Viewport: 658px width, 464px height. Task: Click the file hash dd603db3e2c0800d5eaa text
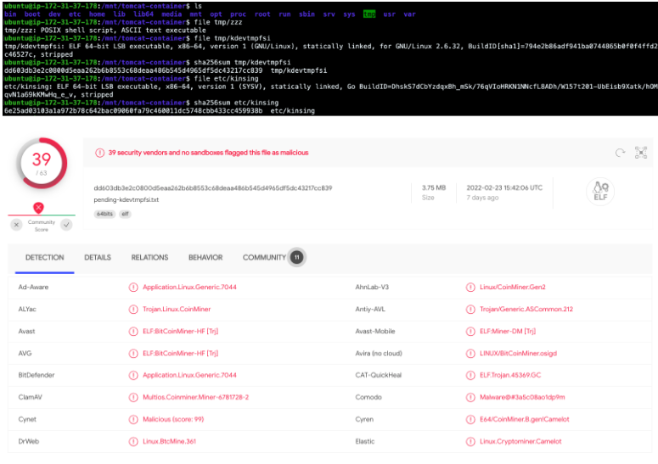tap(213, 187)
